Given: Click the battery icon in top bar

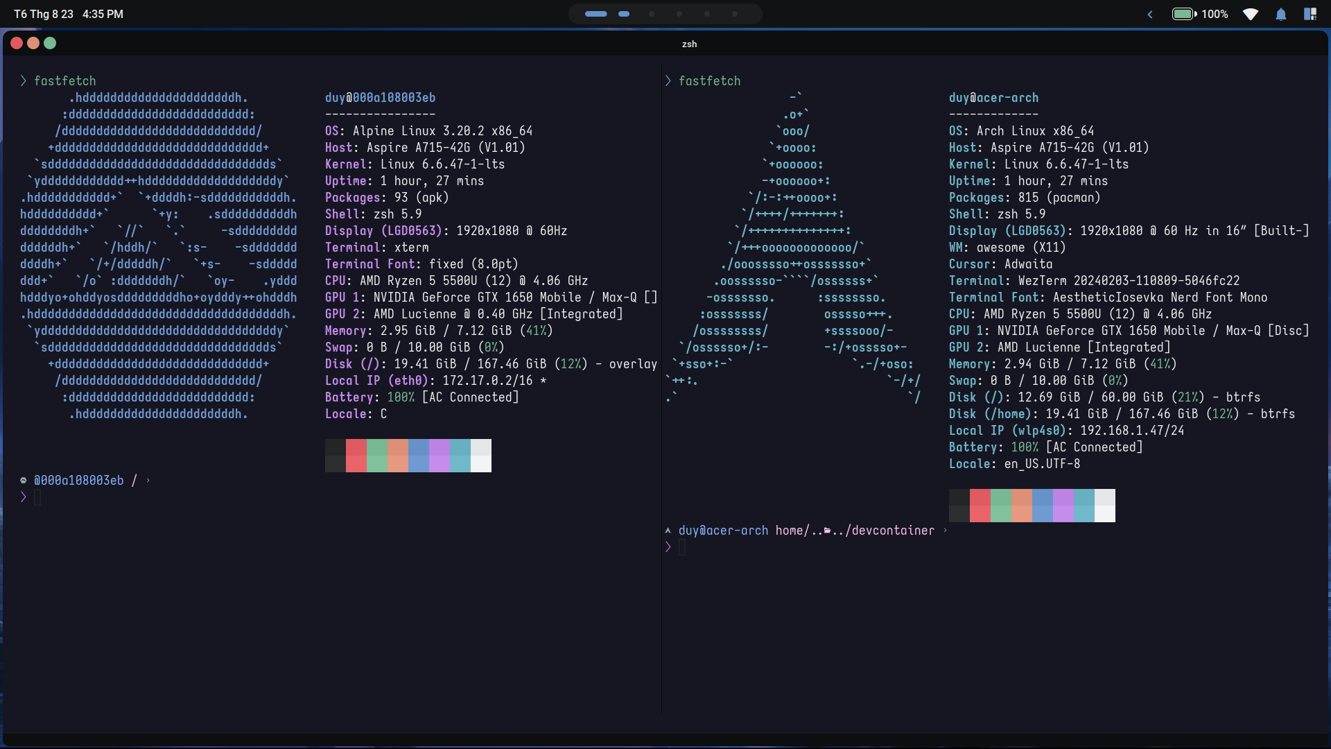Looking at the screenshot, I should pos(1184,14).
